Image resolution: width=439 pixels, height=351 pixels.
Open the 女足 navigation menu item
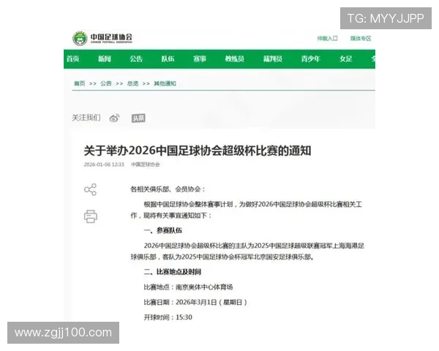coord(346,58)
